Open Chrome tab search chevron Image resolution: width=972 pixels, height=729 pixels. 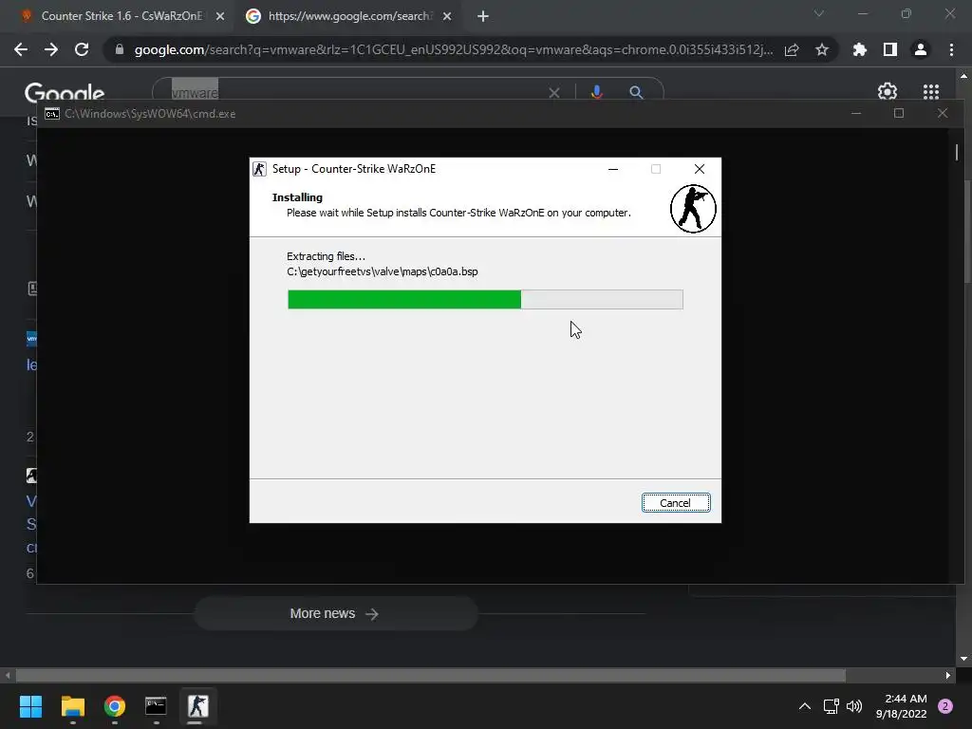pos(819,13)
